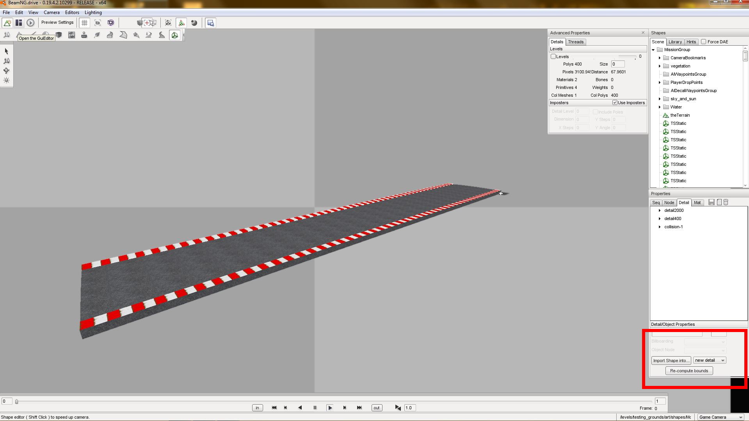Open the Game Camera dropdown
Screen dimensions: 749x421
pyautogui.click(x=721, y=417)
